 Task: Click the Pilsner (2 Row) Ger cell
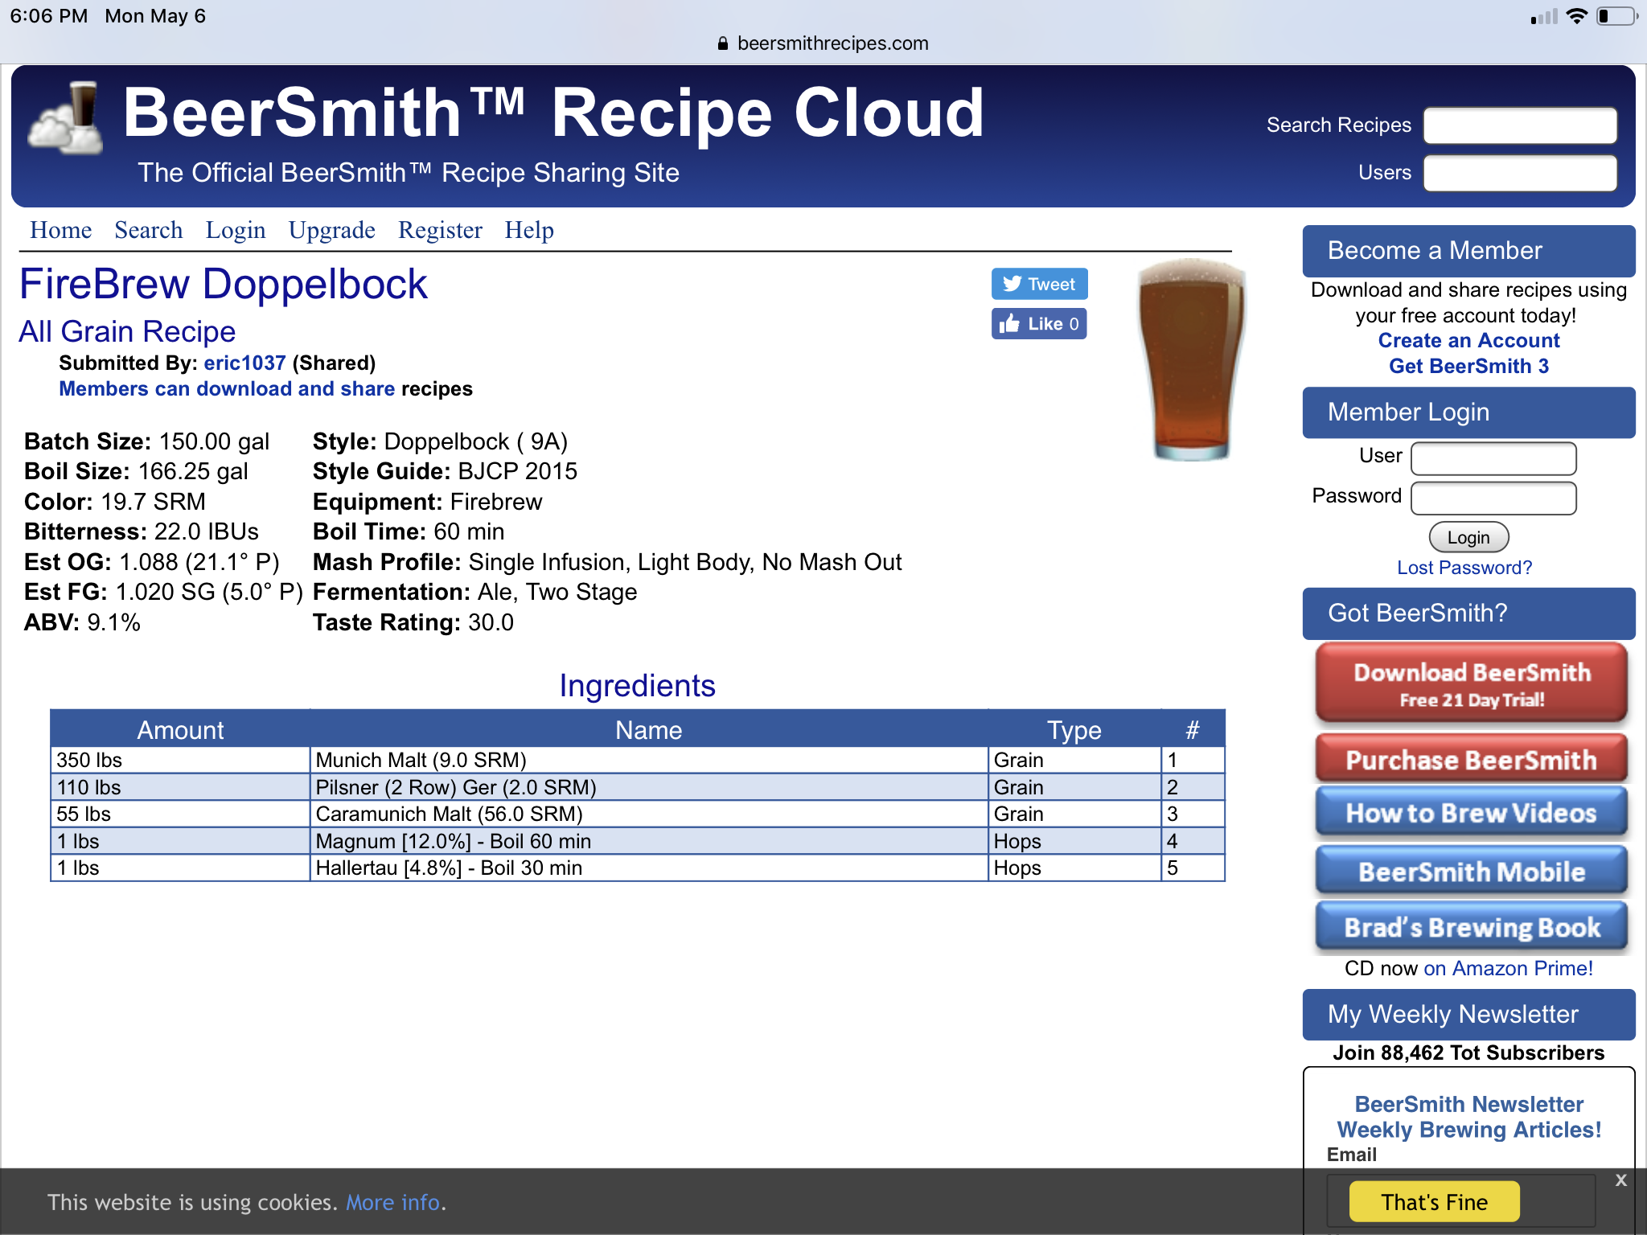click(648, 787)
